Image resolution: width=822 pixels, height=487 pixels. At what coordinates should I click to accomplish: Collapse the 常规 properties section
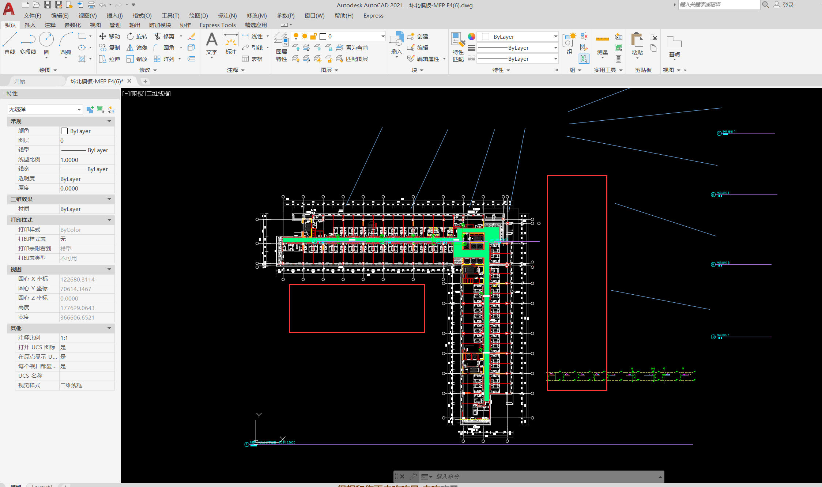pos(109,121)
